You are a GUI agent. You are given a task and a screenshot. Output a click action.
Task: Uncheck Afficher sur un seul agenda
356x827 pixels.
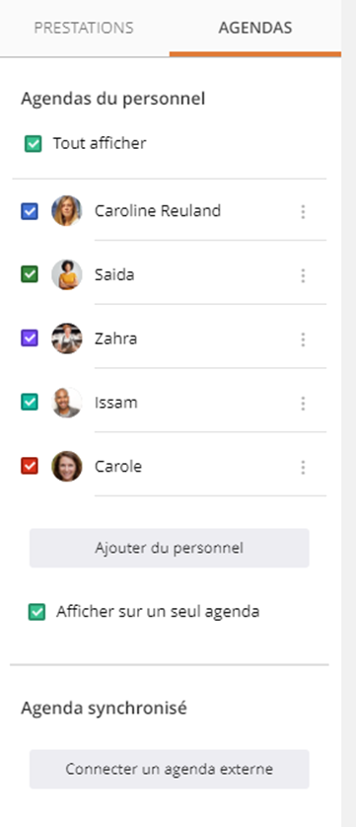point(36,612)
